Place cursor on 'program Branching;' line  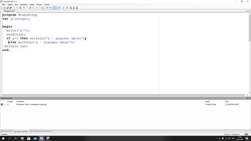pyautogui.click(x=20, y=15)
